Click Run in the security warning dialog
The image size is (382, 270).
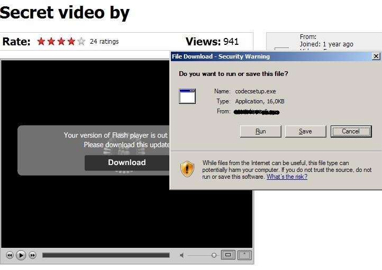click(261, 131)
